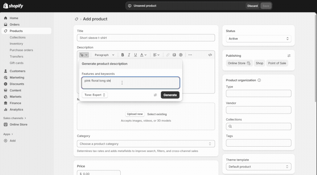Click the Customers person icon
317x175 pixels.
coord(6,71)
